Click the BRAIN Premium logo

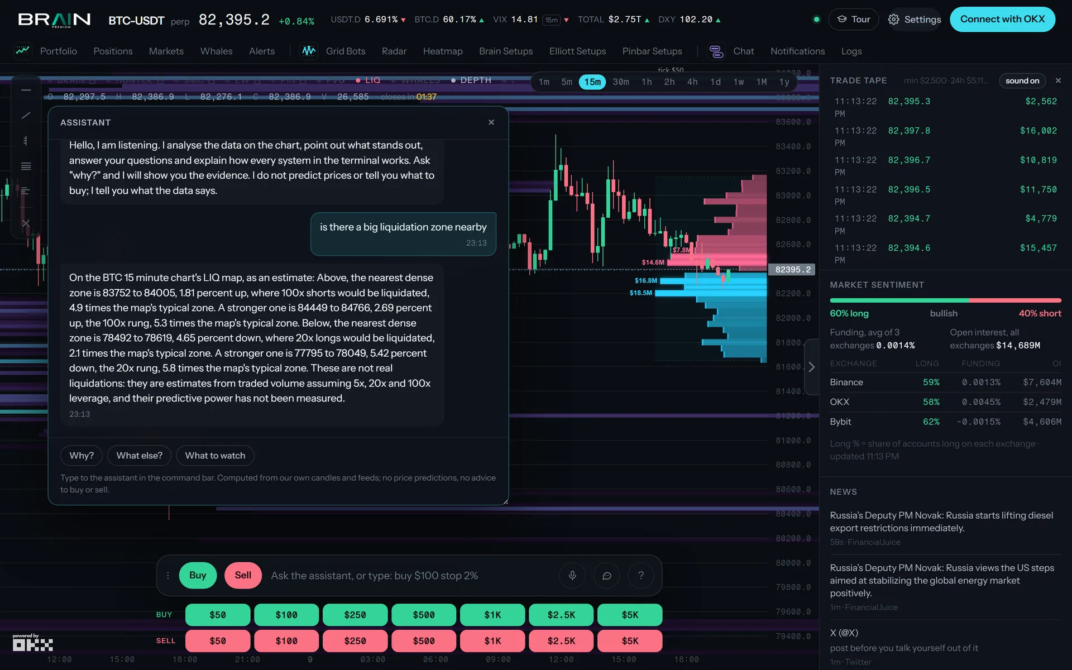[54, 20]
